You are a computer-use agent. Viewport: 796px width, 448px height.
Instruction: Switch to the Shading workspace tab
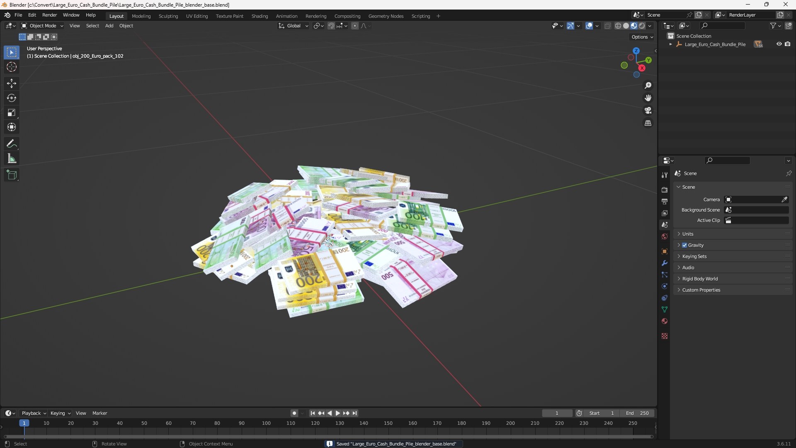coord(260,16)
